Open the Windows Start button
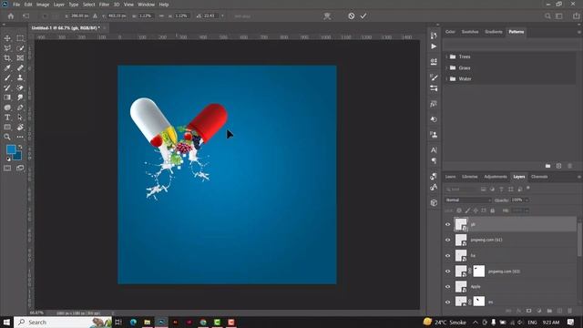Screen dimensions: 583x328 6,322
